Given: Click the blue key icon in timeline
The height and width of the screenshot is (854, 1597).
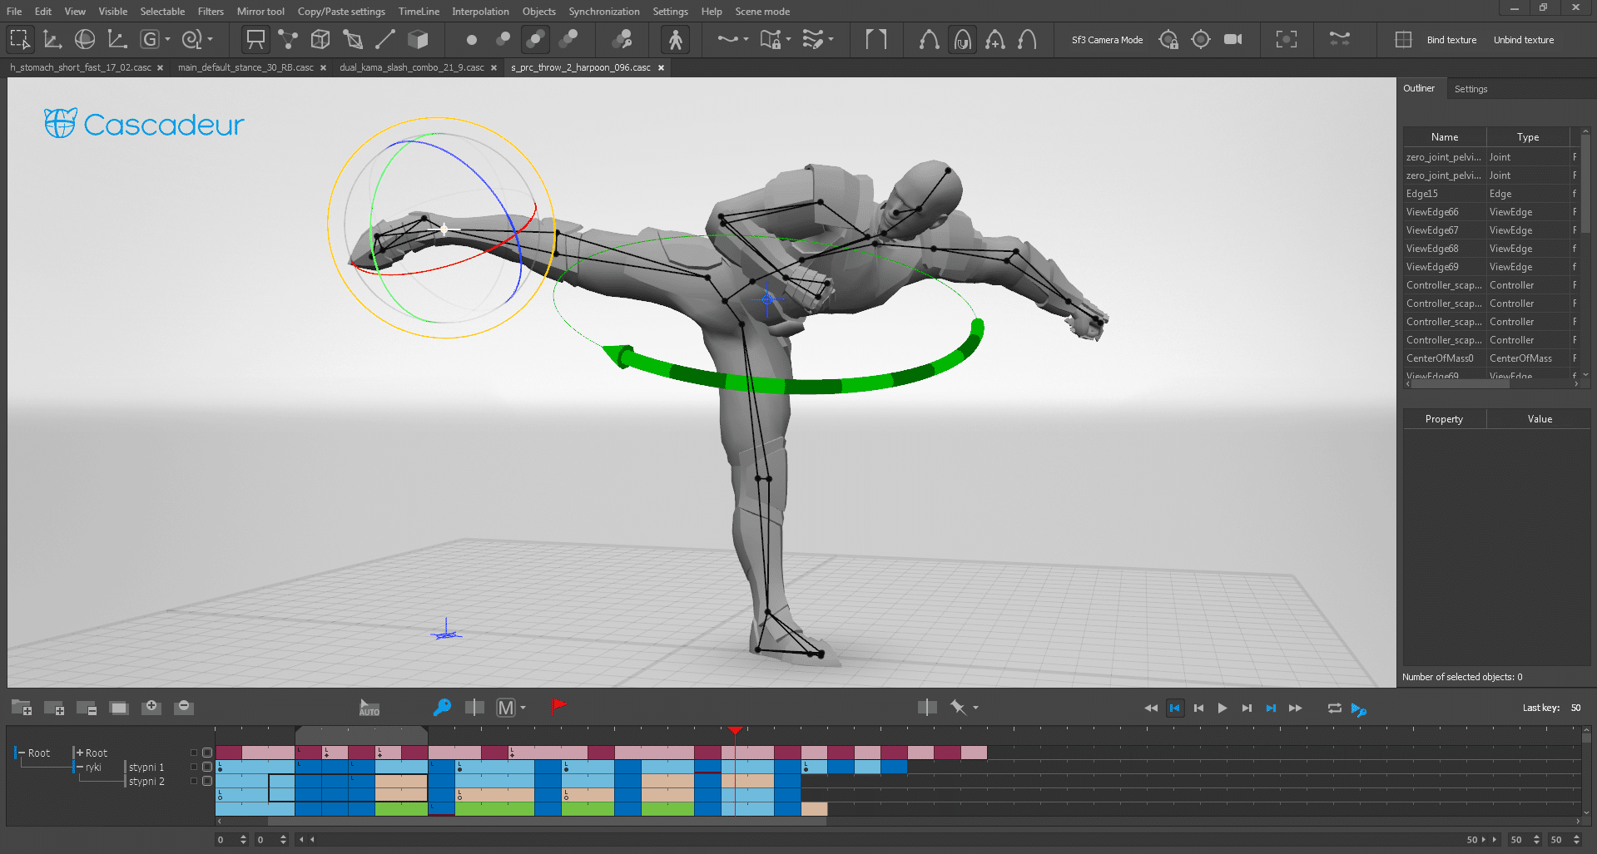Looking at the screenshot, I should pos(442,707).
